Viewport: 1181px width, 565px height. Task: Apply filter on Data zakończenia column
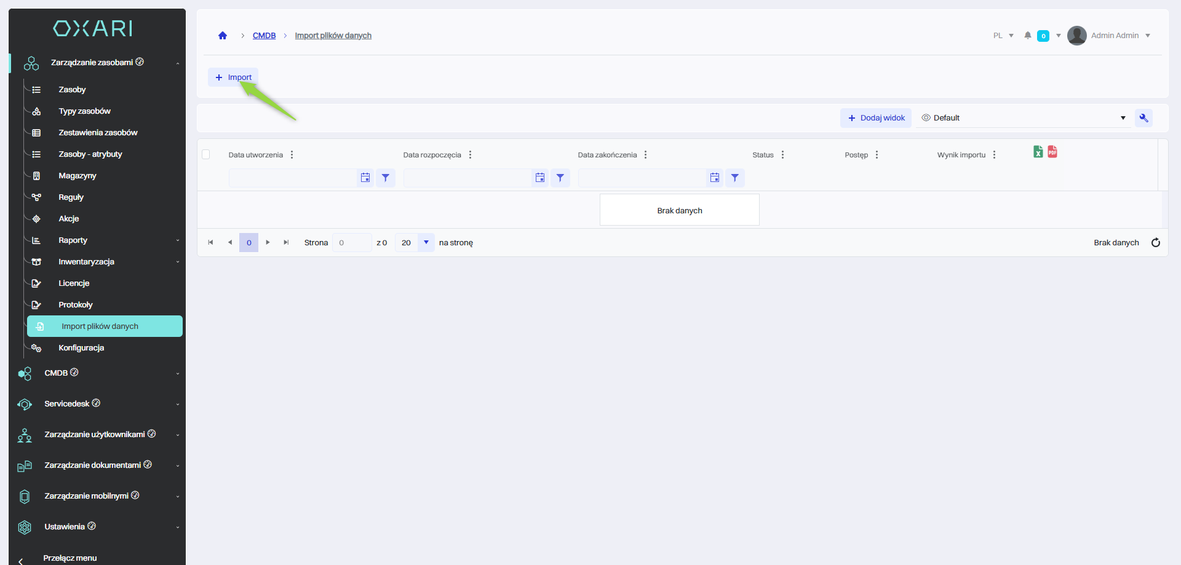(734, 178)
